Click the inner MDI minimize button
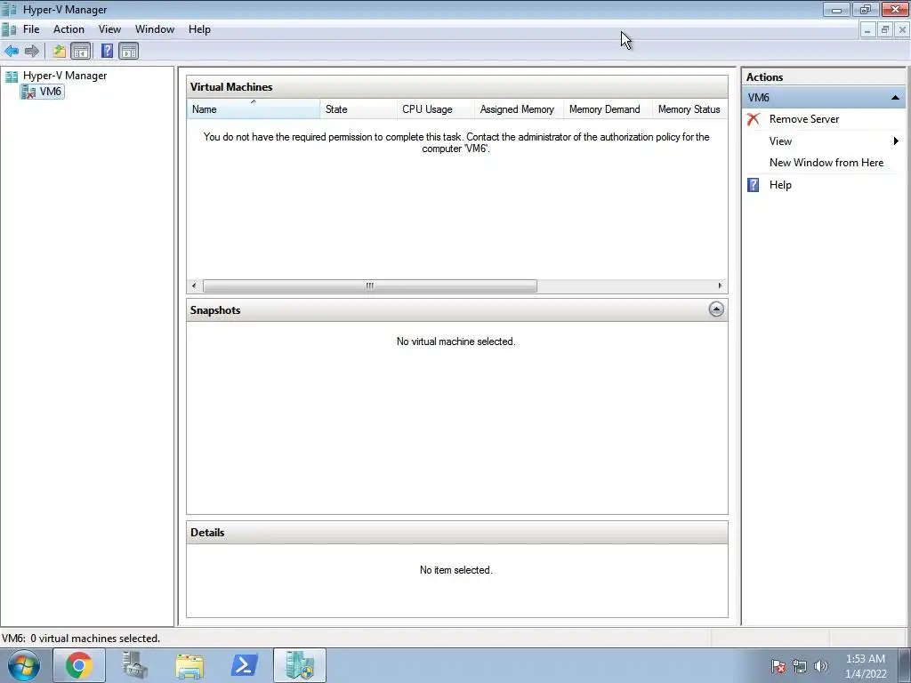This screenshot has height=683, width=911. [867, 29]
